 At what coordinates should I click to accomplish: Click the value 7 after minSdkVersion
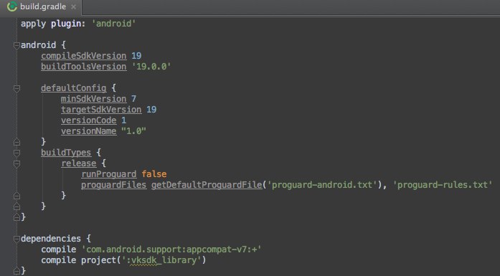(134, 99)
